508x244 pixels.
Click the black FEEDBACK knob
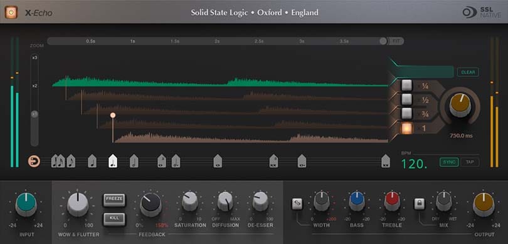(x=151, y=205)
